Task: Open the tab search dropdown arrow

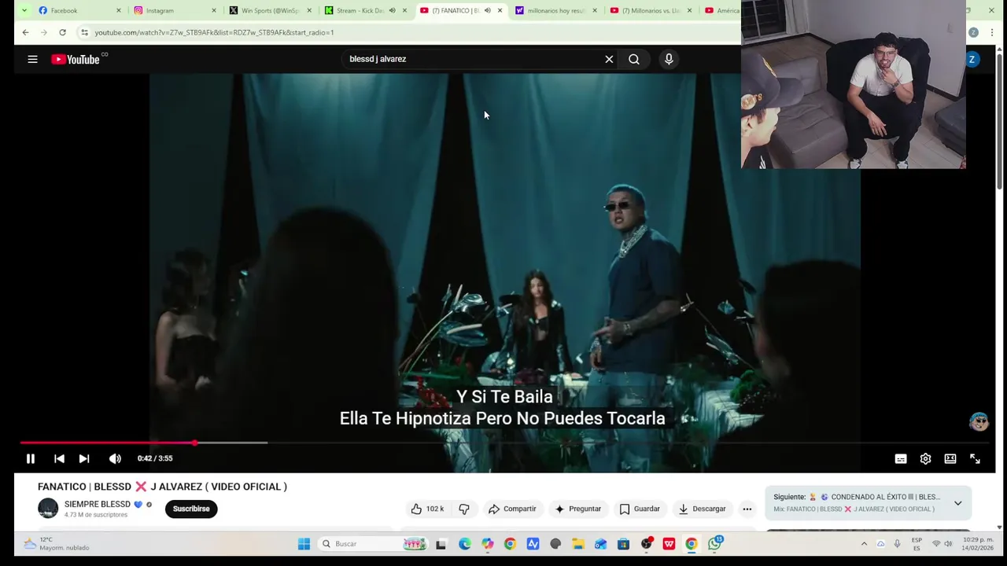Action: (24, 10)
